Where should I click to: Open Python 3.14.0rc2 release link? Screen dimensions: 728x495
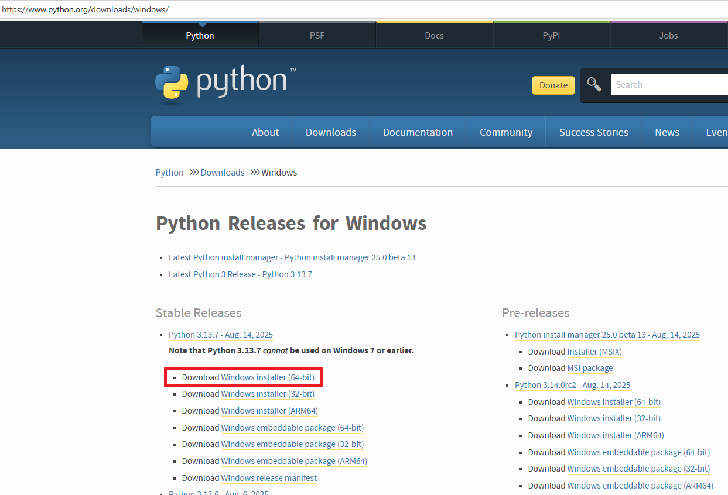pyautogui.click(x=573, y=385)
